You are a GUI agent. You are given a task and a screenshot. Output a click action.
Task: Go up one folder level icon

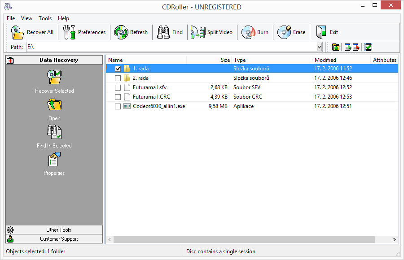(x=336, y=47)
